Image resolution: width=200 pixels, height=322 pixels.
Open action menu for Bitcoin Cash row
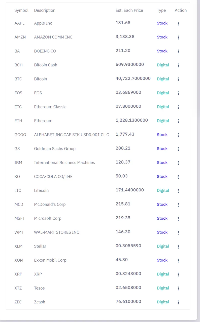click(178, 65)
